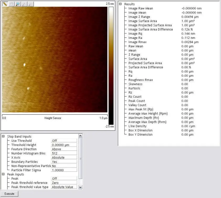Edit the Threshold Height value

coord(64,145)
